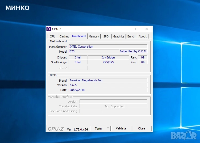Click the Tools button

98,128
